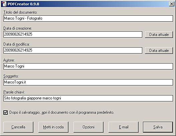Close the PDFCreator dialog window
This screenshot has height=136, width=176.
click(x=172, y=4)
